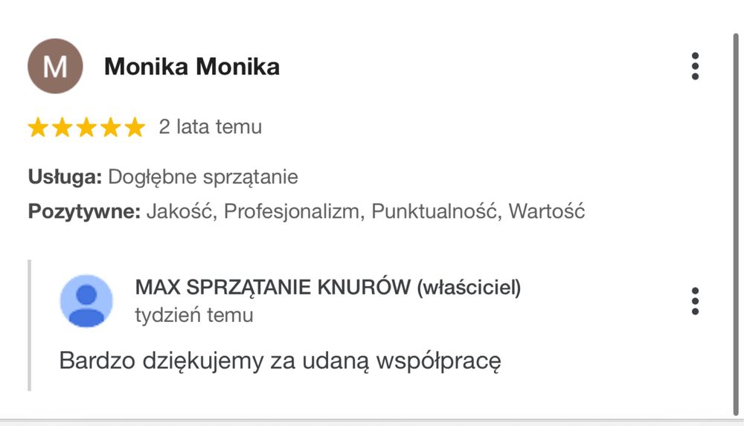Screen dimensions: 744x426
Task: Click the fifth yellow rating star
Action: (x=135, y=128)
